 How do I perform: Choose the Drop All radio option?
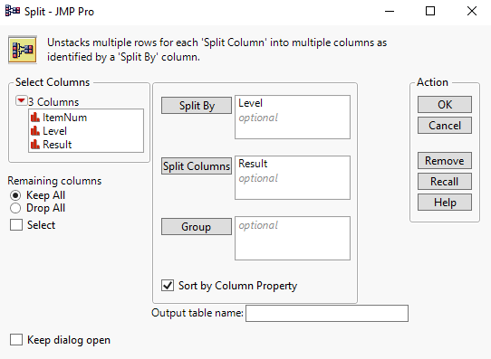pos(15,208)
